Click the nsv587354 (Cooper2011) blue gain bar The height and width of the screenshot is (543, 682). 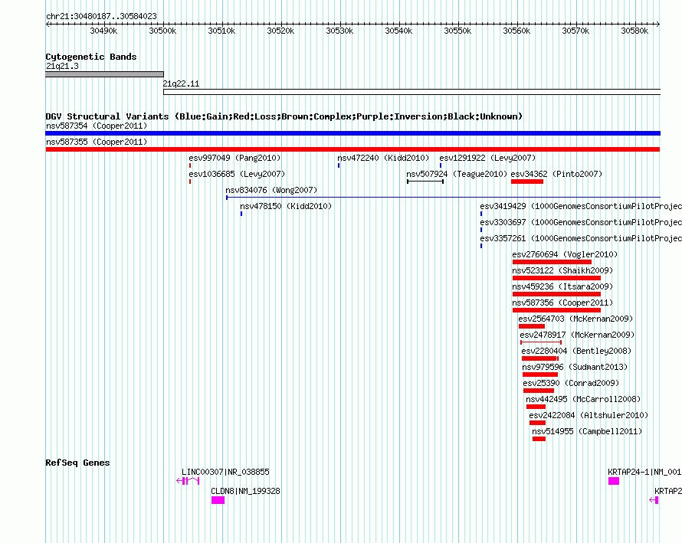(352, 133)
